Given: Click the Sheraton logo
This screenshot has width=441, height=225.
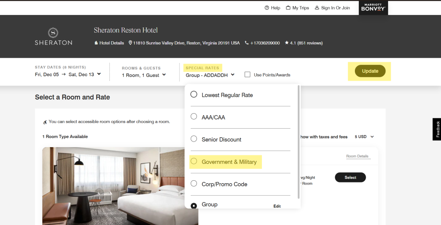Looking at the screenshot, I should pos(53,37).
